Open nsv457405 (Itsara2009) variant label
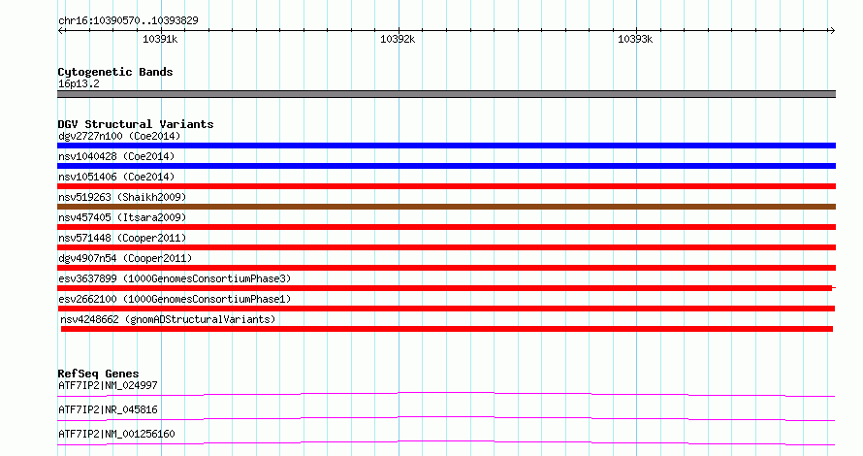This screenshot has height=456, width=863. (x=122, y=217)
